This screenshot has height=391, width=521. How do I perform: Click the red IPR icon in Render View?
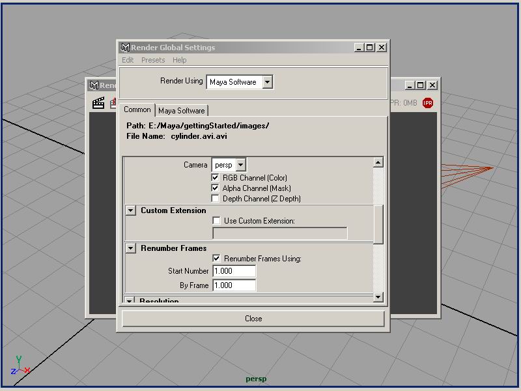click(428, 103)
